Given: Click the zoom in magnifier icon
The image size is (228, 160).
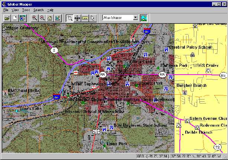Looking at the screenshot, I should (x=35, y=18).
